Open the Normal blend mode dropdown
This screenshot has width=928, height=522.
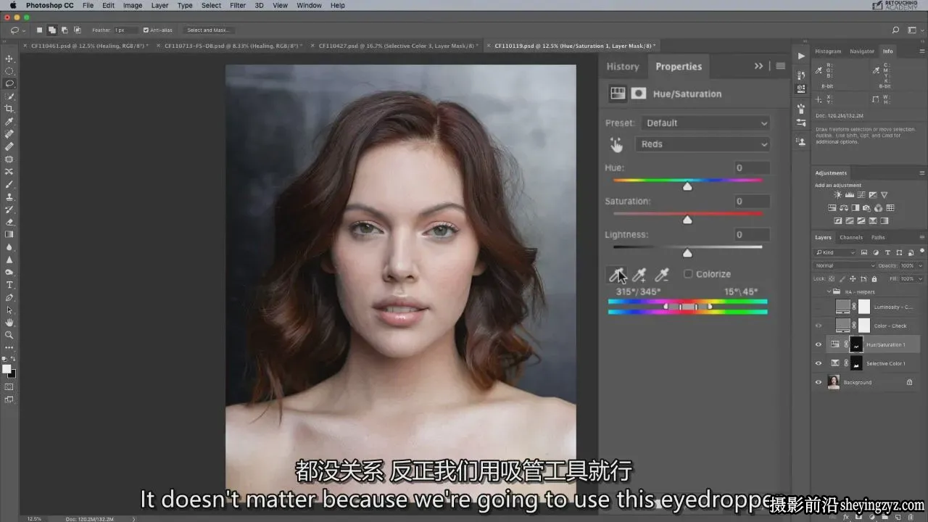[845, 266]
